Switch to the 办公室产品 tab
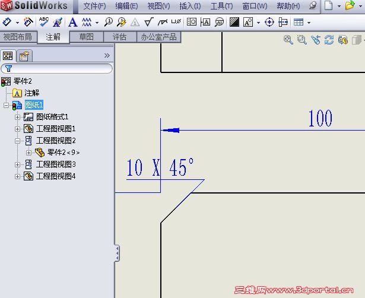The image size is (365, 298). coord(158,37)
